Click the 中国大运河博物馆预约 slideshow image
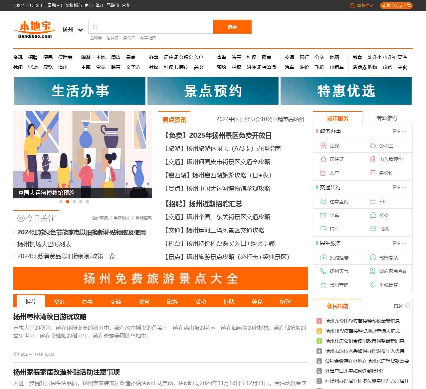 coord(83,154)
